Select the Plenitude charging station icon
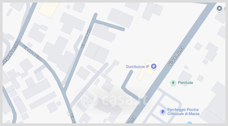The image size is (228, 126). coord(173,83)
